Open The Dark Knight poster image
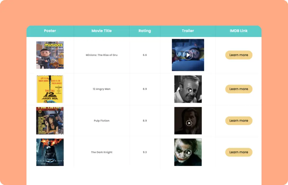Viewport: 288px width, 185px height. point(50,152)
